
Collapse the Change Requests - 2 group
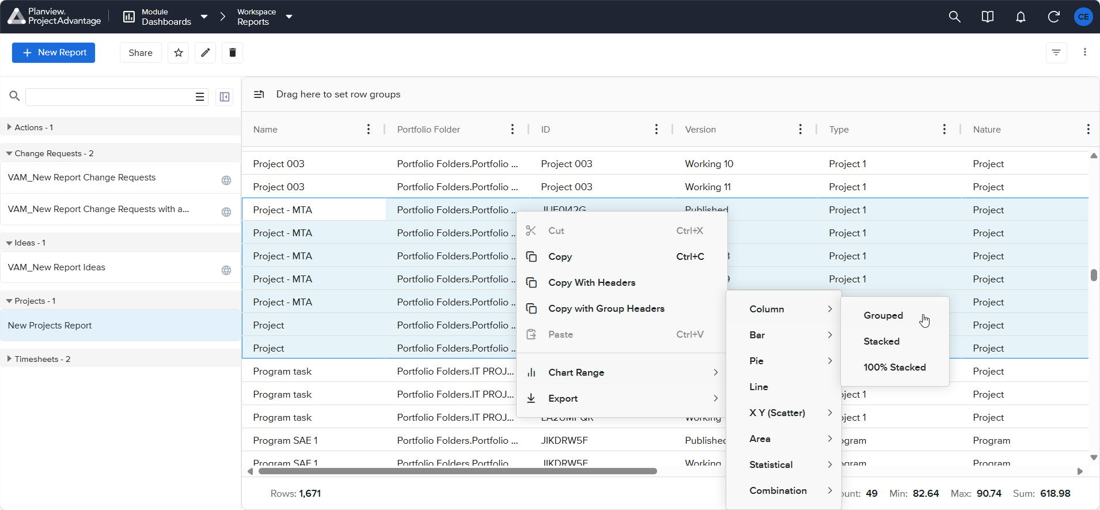[9, 153]
